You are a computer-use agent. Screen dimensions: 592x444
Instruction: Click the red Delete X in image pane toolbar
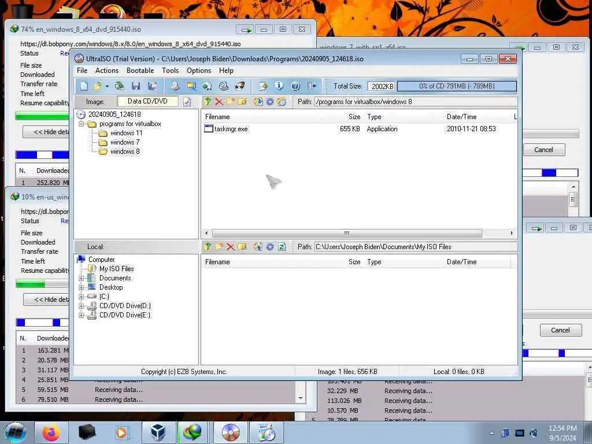[219, 102]
